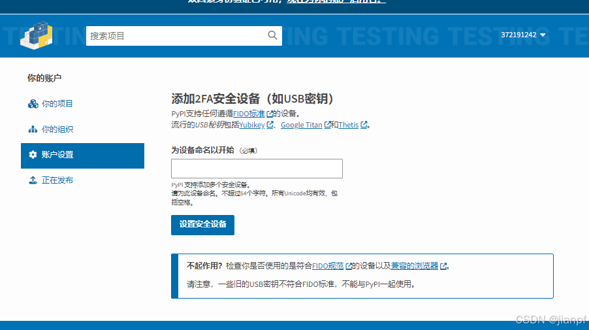The height and width of the screenshot is (330, 589).
Task: Click external-link icon after Yubikey
Action: (x=270, y=124)
